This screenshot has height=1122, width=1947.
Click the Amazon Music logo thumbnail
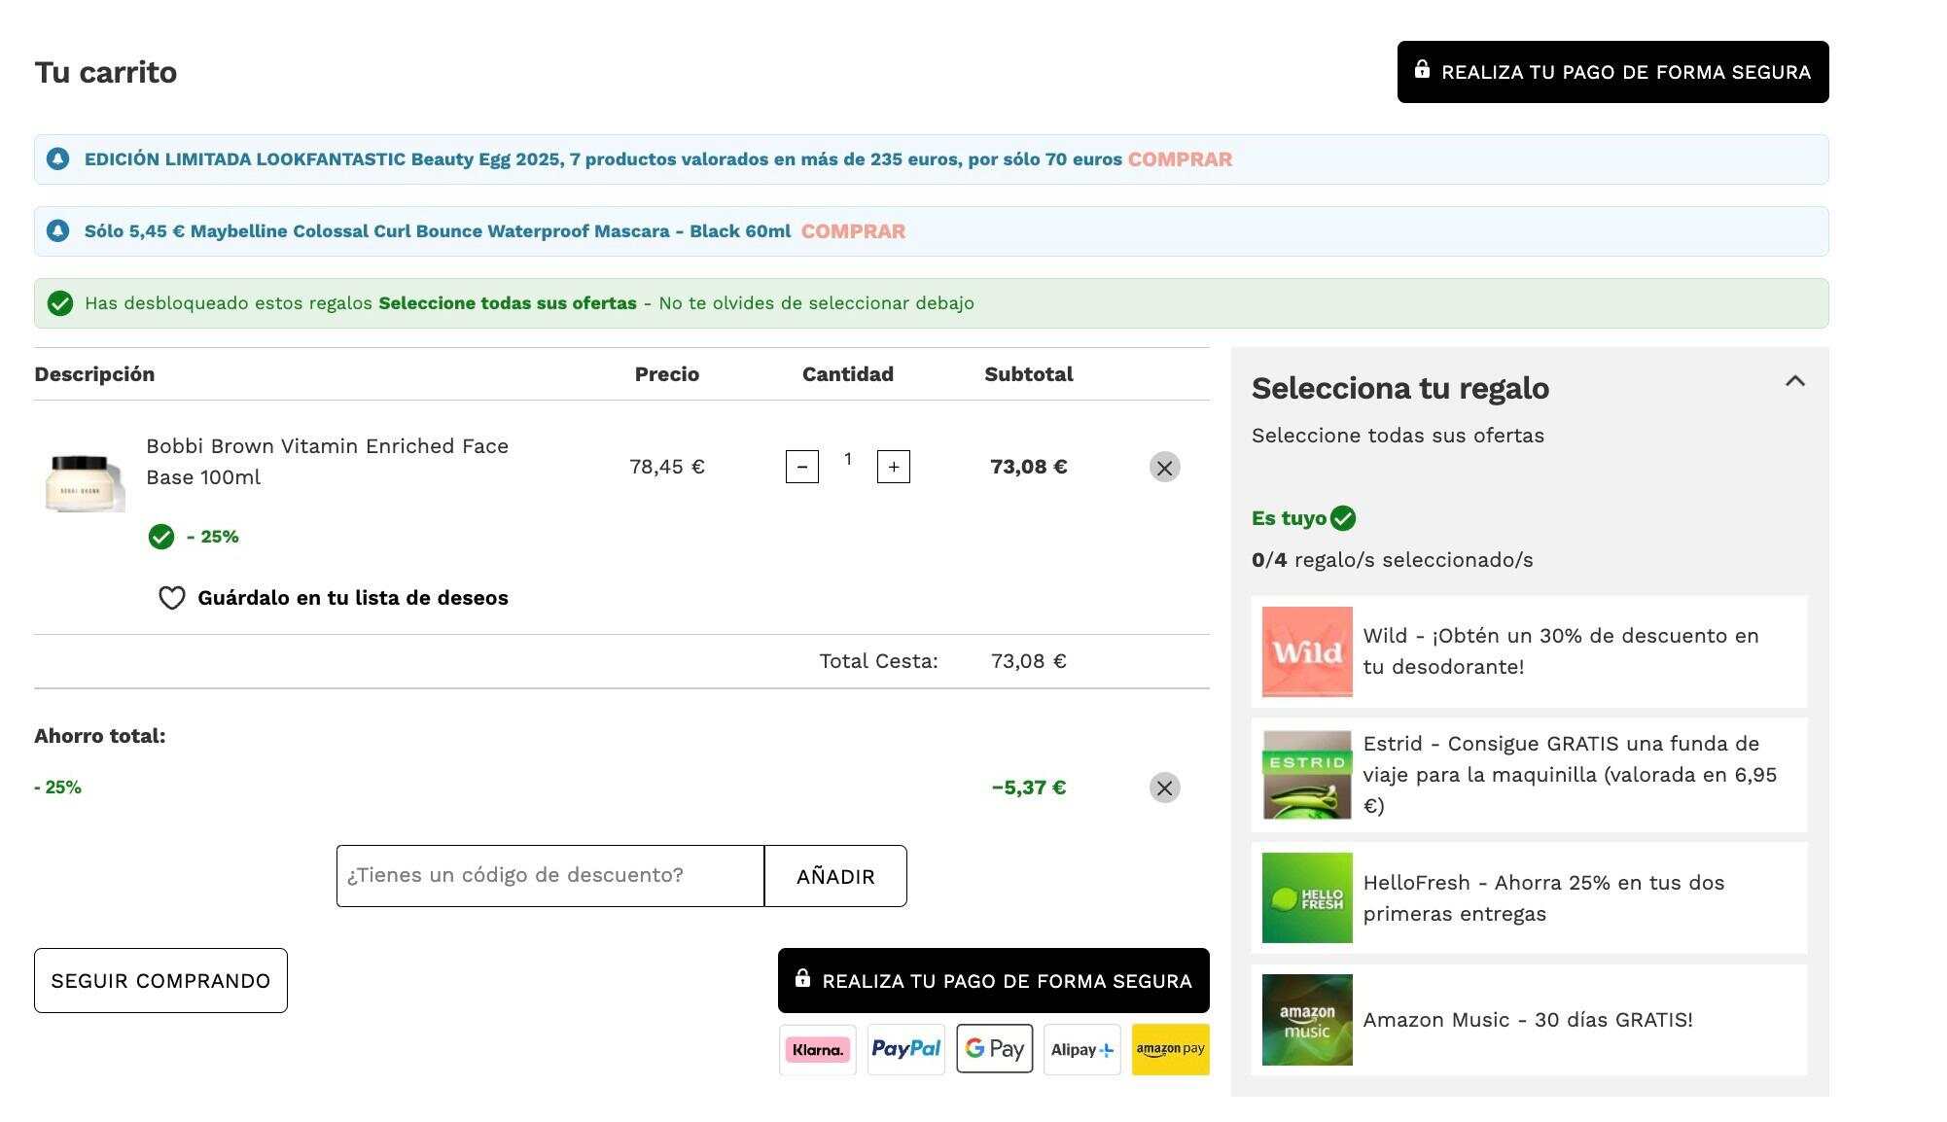click(1307, 1020)
